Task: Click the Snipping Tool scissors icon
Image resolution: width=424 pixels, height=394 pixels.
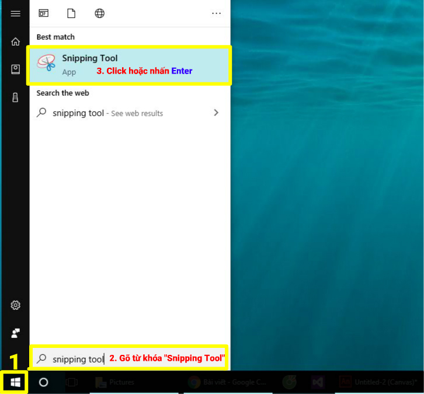Action: click(47, 62)
